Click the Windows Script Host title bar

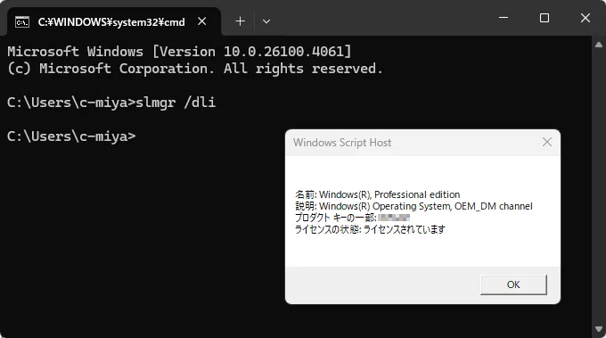tap(412, 143)
